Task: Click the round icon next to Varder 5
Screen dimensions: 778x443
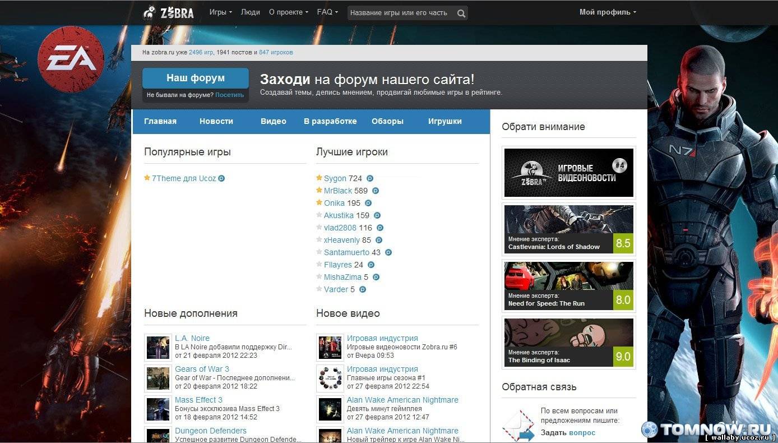Action: 363,289
